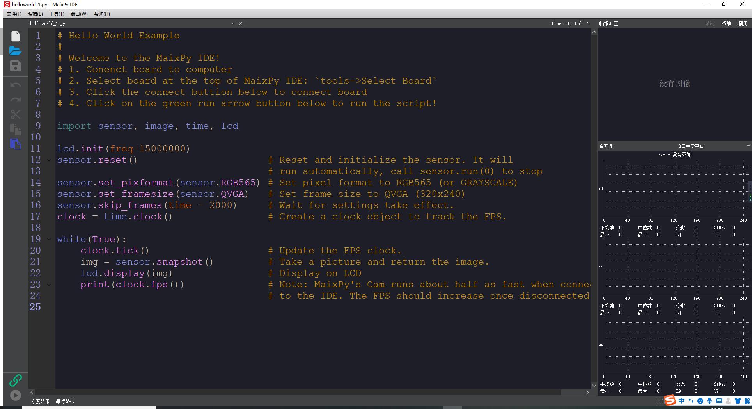Collapse the fold arrow at line 23
Screen dimensions: 752x409
coord(49,285)
